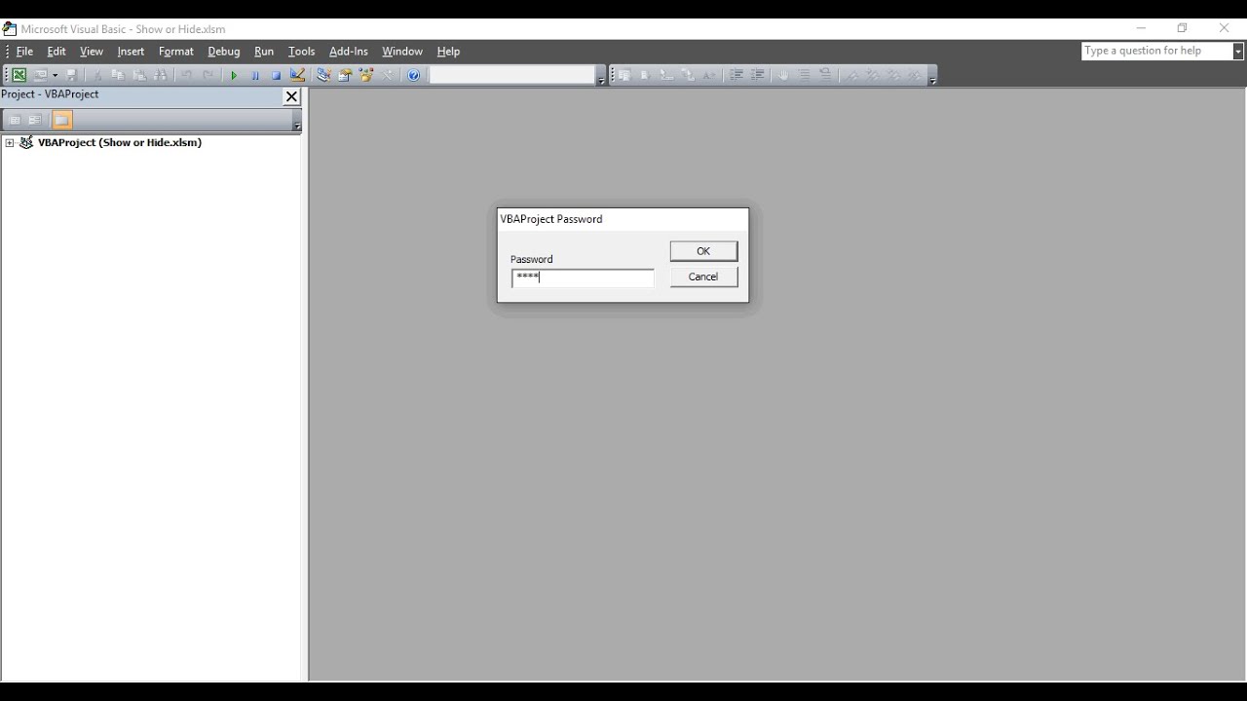
Task: Click the Parameter Info edit icon
Action: coord(688,75)
